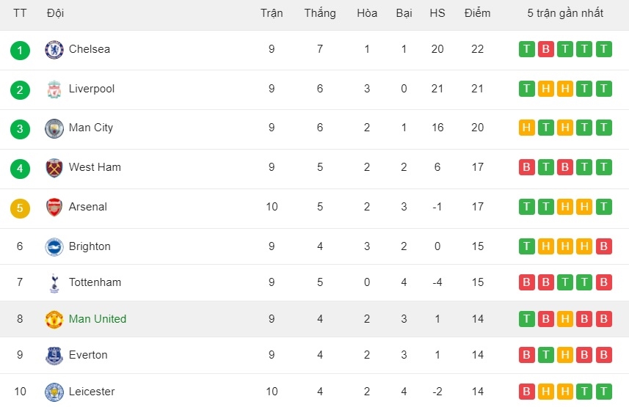
Task: Open the Leicester team name link
Action: (x=92, y=392)
